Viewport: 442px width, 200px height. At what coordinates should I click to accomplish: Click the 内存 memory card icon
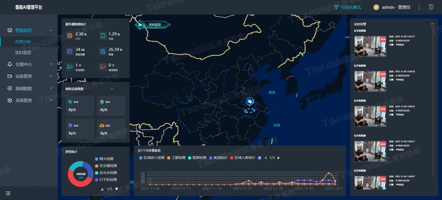[103, 36]
